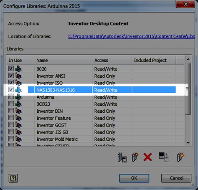Select the NAS1303-NAS1316 library name
Viewport: 198px width, 190px height.
pyautogui.click(x=56, y=90)
